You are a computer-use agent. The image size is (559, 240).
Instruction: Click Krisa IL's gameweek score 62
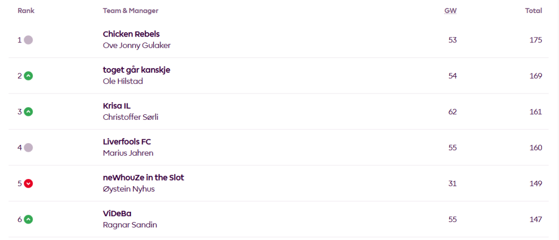[452, 112]
